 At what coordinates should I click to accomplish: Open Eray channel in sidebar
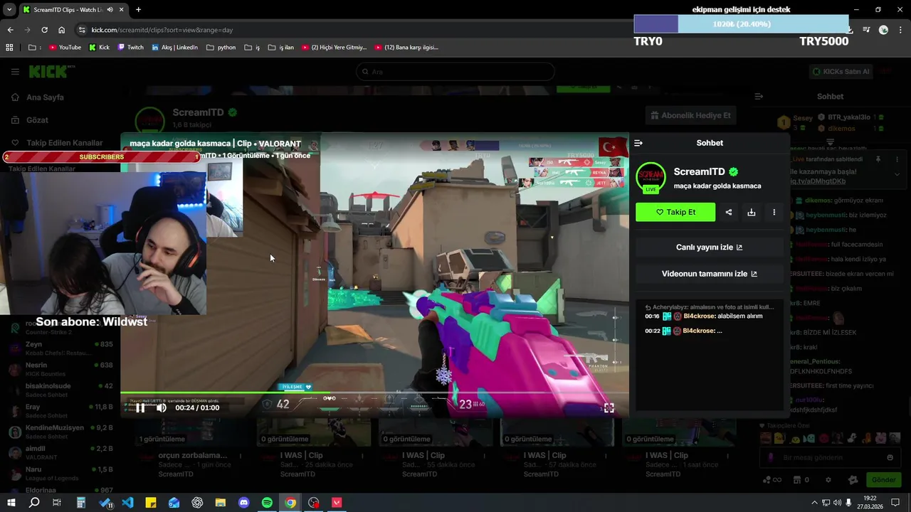pyautogui.click(x=60, y=410)
